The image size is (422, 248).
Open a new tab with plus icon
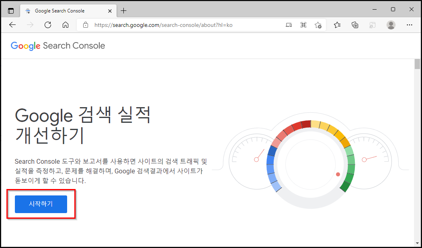point(123,11)
